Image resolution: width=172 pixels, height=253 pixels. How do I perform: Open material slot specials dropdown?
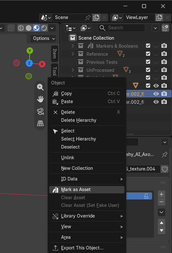pos(161,212)
